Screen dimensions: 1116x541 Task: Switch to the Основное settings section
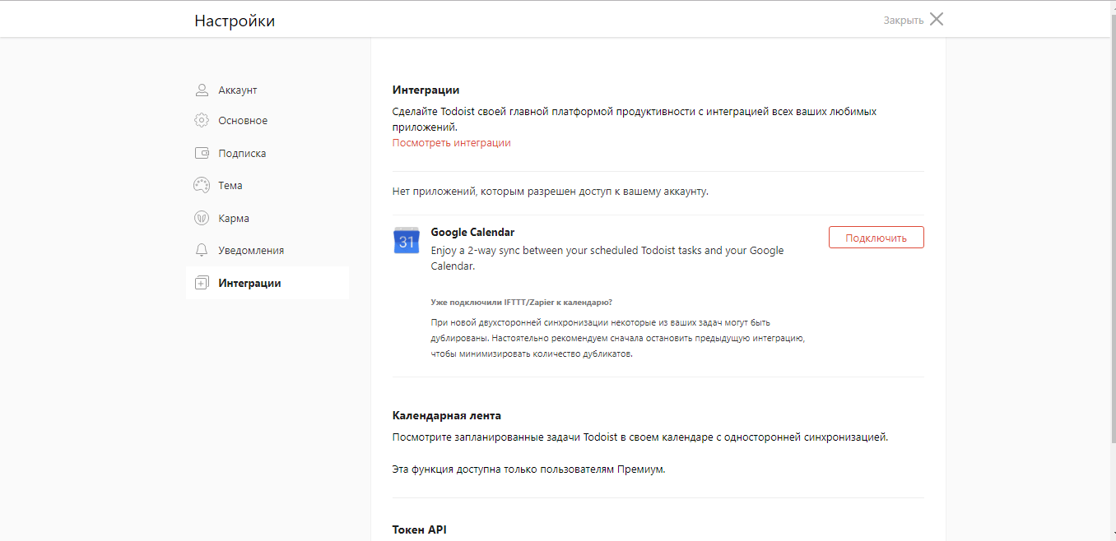pyautogui.click(x=243, y=121)
